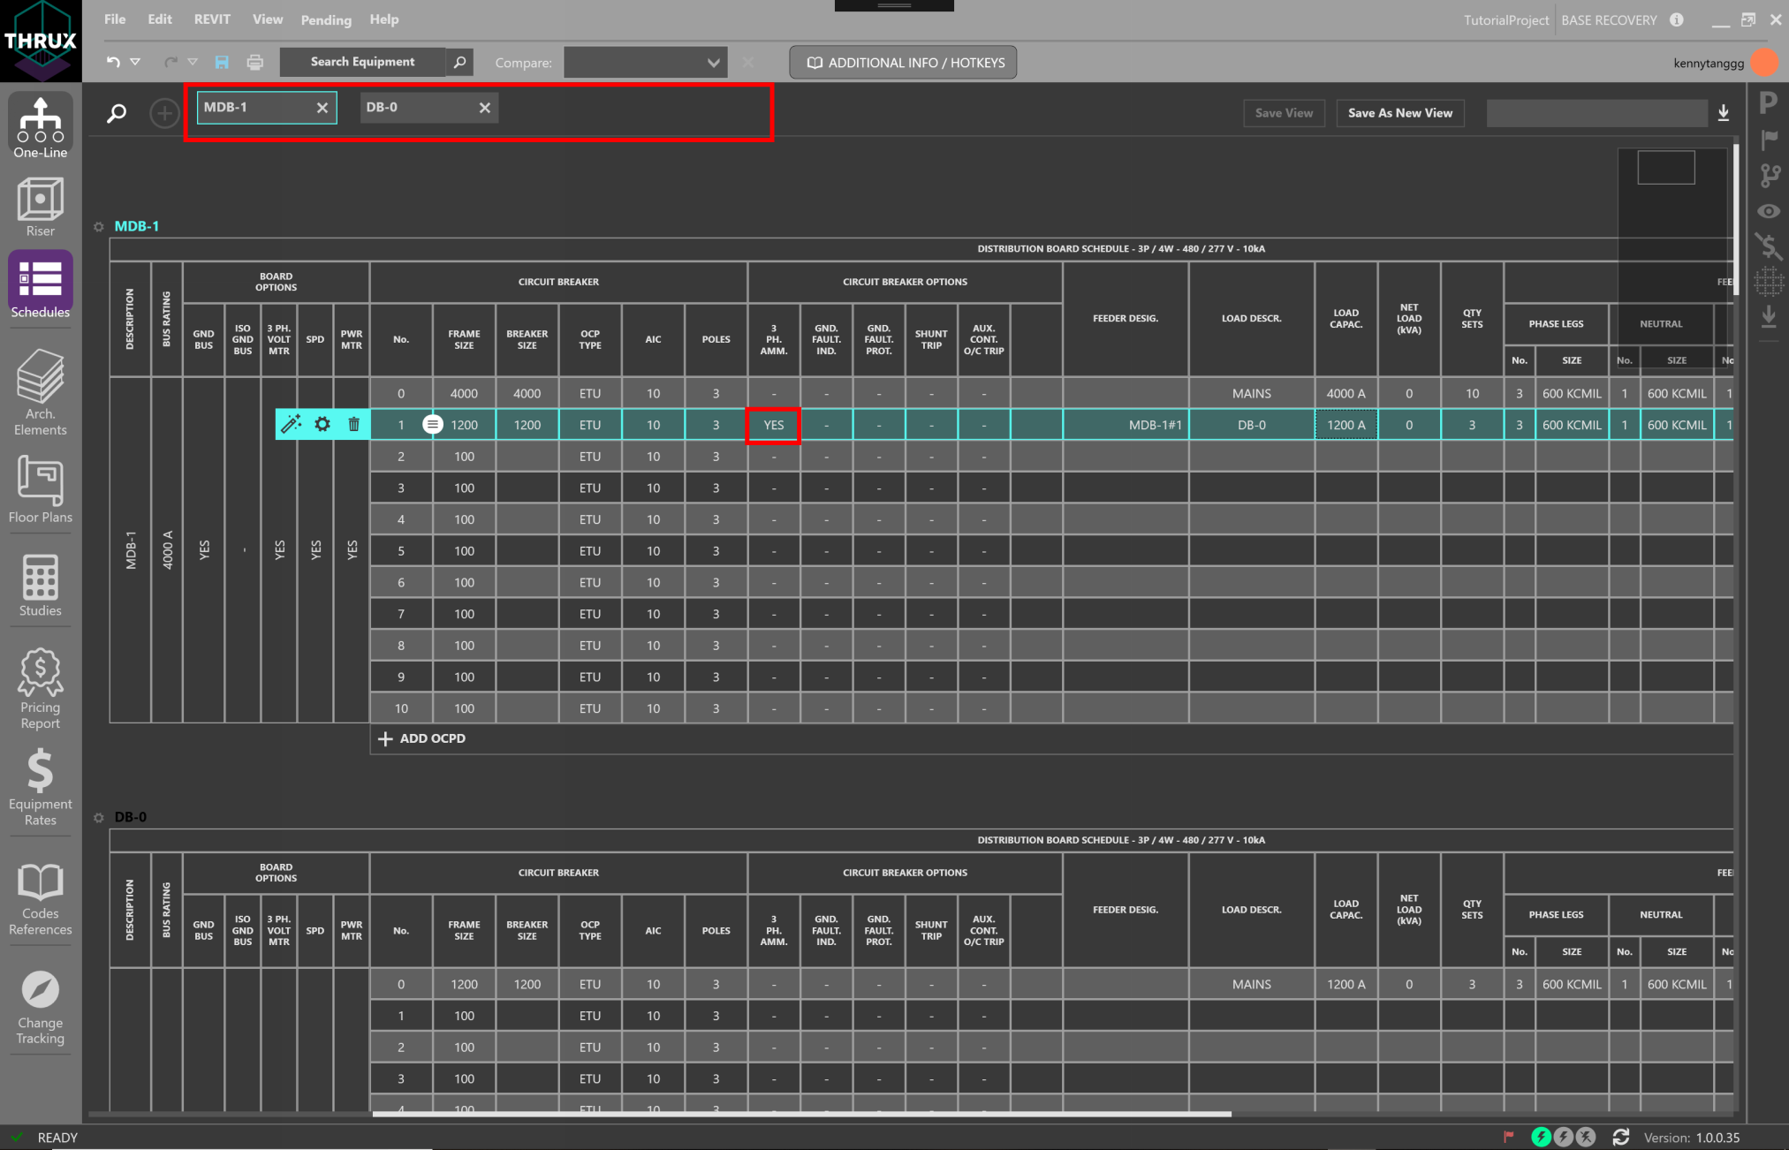Screen dimensions: 1789x1150
Task: Expand the undo history chevron
Action: click(135, 62)
